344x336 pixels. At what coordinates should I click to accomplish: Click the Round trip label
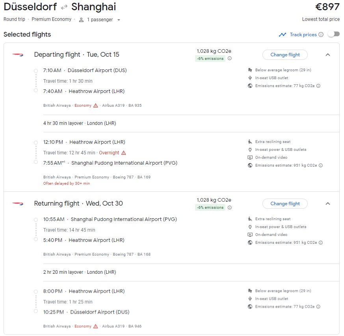pyautogui.click(x=14, y=19)
